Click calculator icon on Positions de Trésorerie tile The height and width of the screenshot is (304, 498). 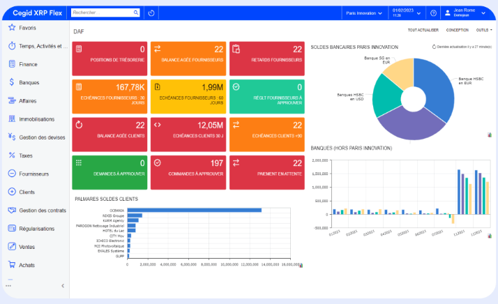[79, 49]
